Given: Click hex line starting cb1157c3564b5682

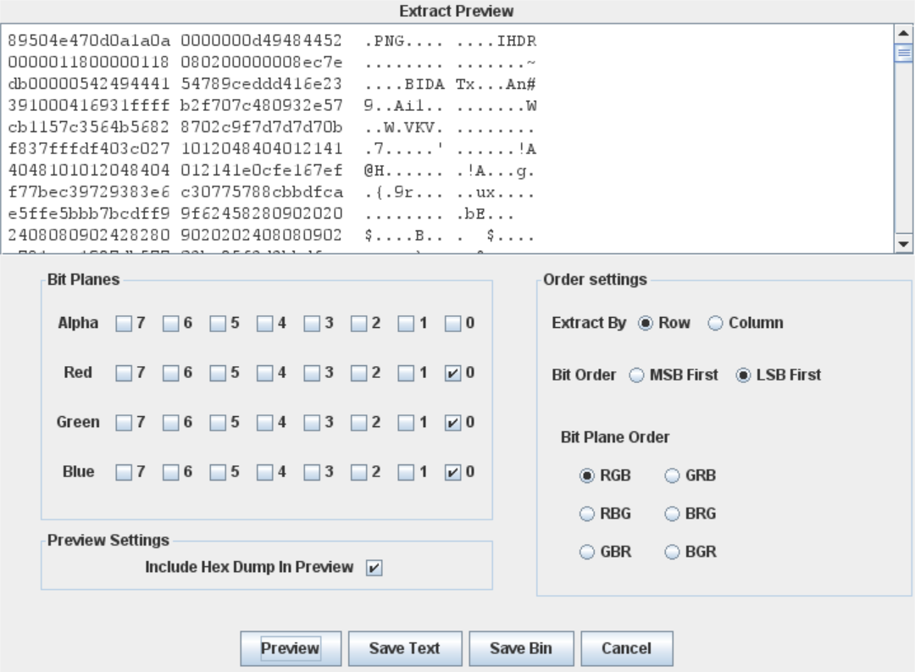Looking at the screenshot, I should [175, 127].
